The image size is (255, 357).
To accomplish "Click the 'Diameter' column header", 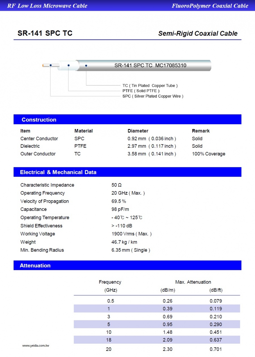I will 138,131.
